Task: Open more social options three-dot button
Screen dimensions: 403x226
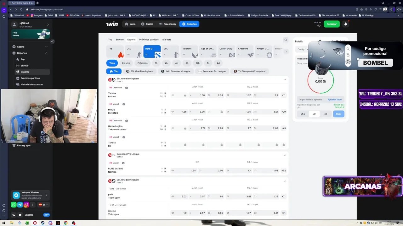Action: [32, 205]
